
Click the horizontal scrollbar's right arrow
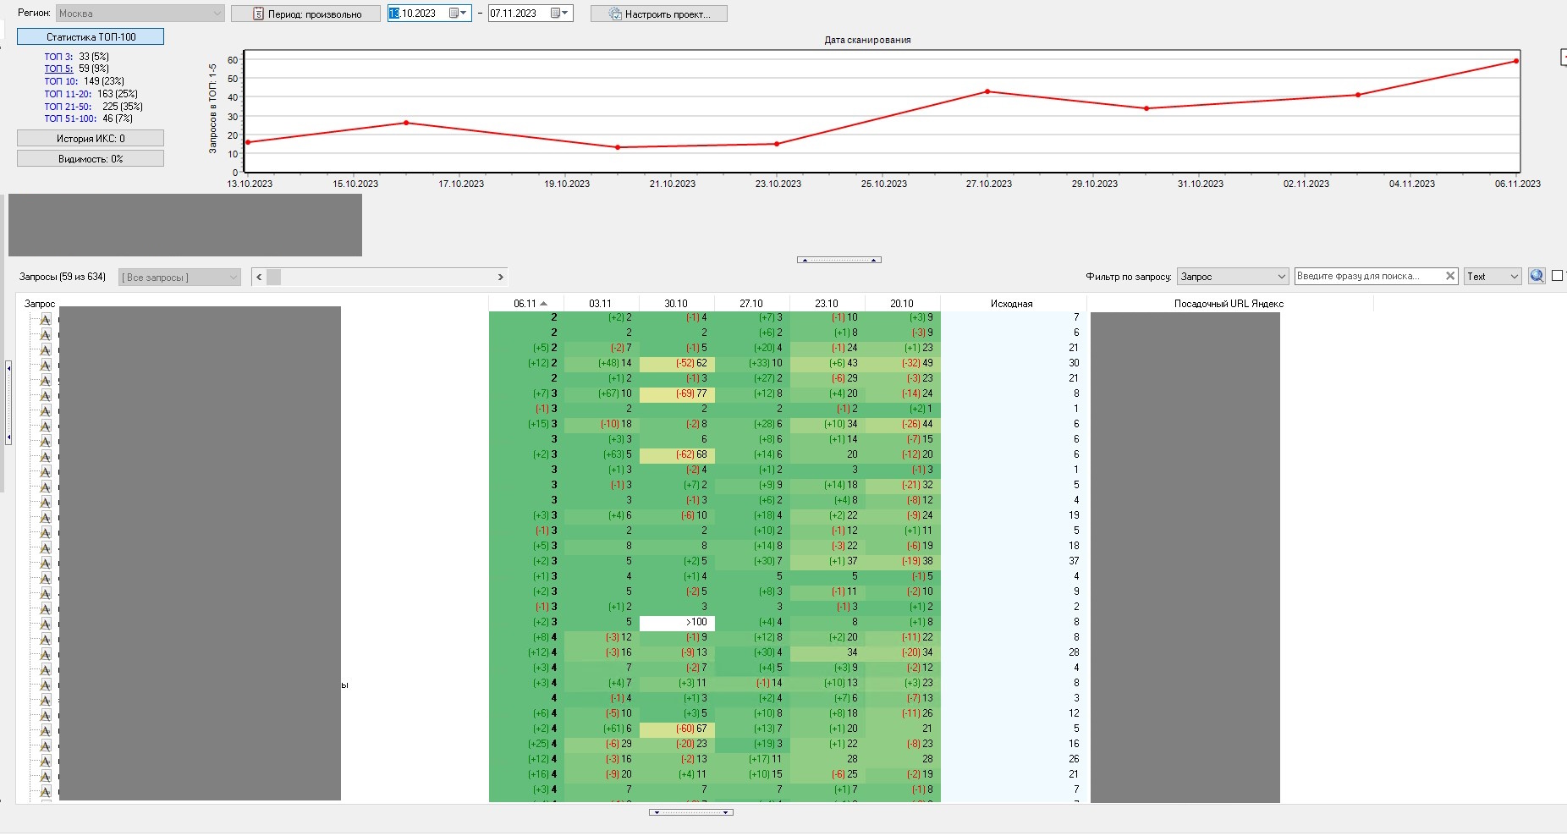coord(500,277)
